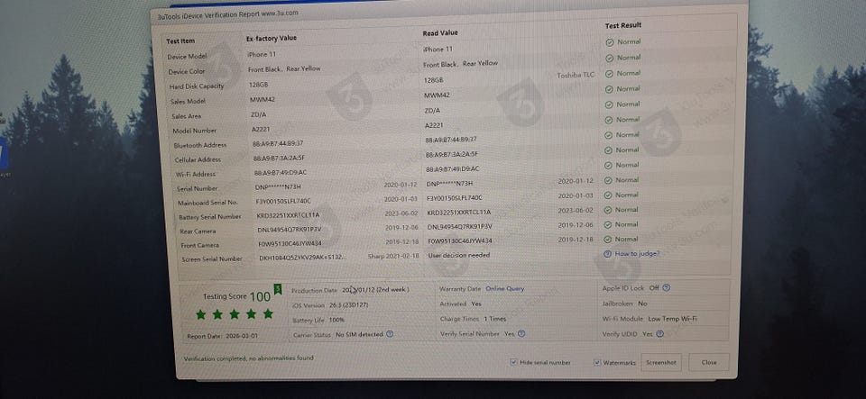Click the Test Item column header
The width and height of the screenshot is (866, 399).
tap(180, 41)
